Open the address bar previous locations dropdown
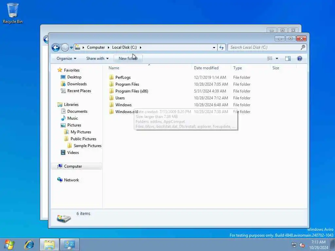335x251 pixels. (x=214, y=48)
